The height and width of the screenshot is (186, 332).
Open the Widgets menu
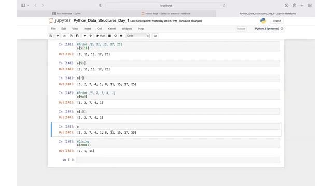click(x=127, y=29)
